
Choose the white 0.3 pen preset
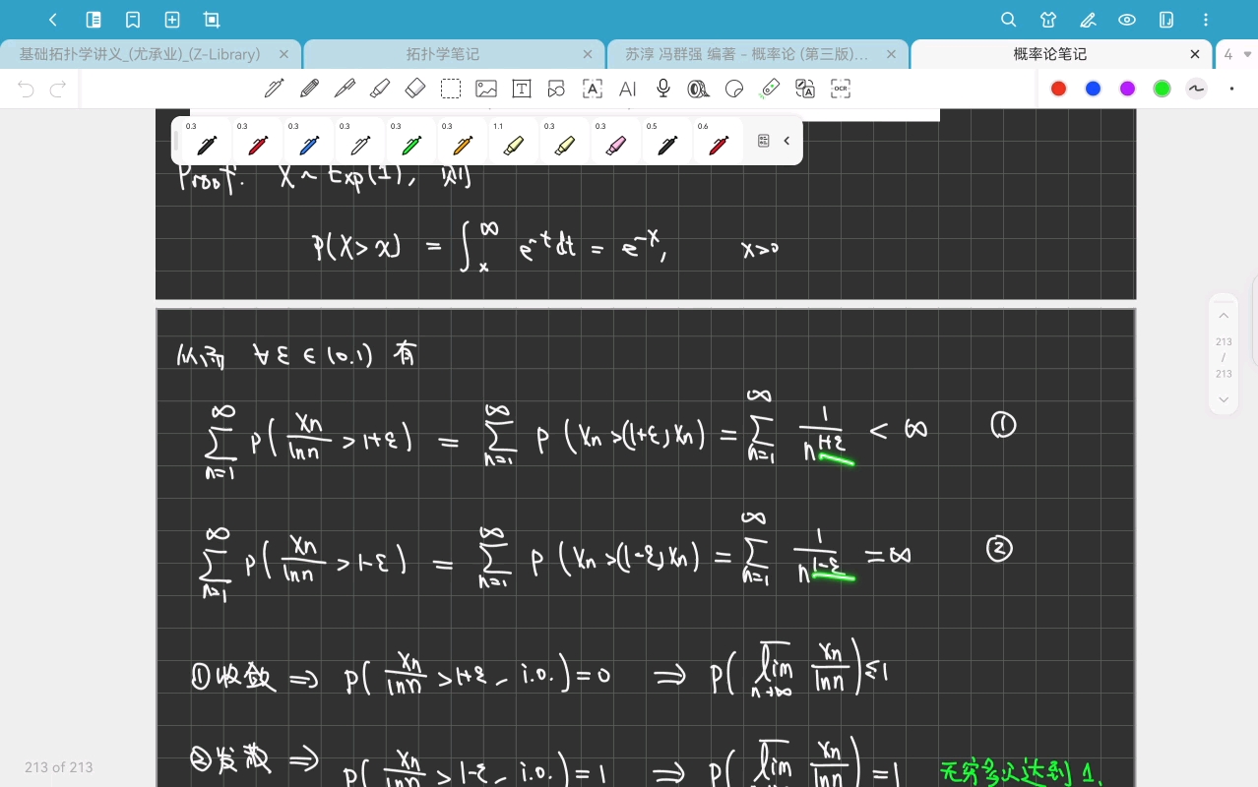[x=360, y=141]
